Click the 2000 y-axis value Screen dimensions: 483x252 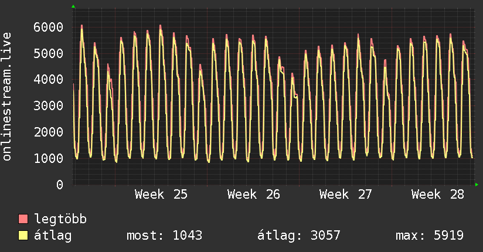49,132
